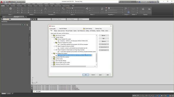Select Plot and Publish Log File Location row
The width and height of the screenshot is (174, 97).
tap(63, 63)
